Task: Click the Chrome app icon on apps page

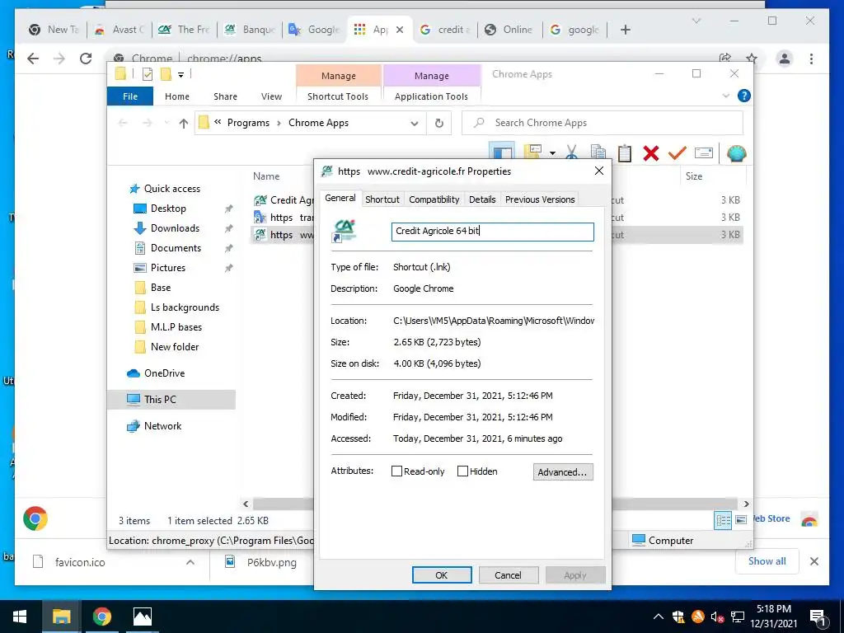Action: (35, 518)
